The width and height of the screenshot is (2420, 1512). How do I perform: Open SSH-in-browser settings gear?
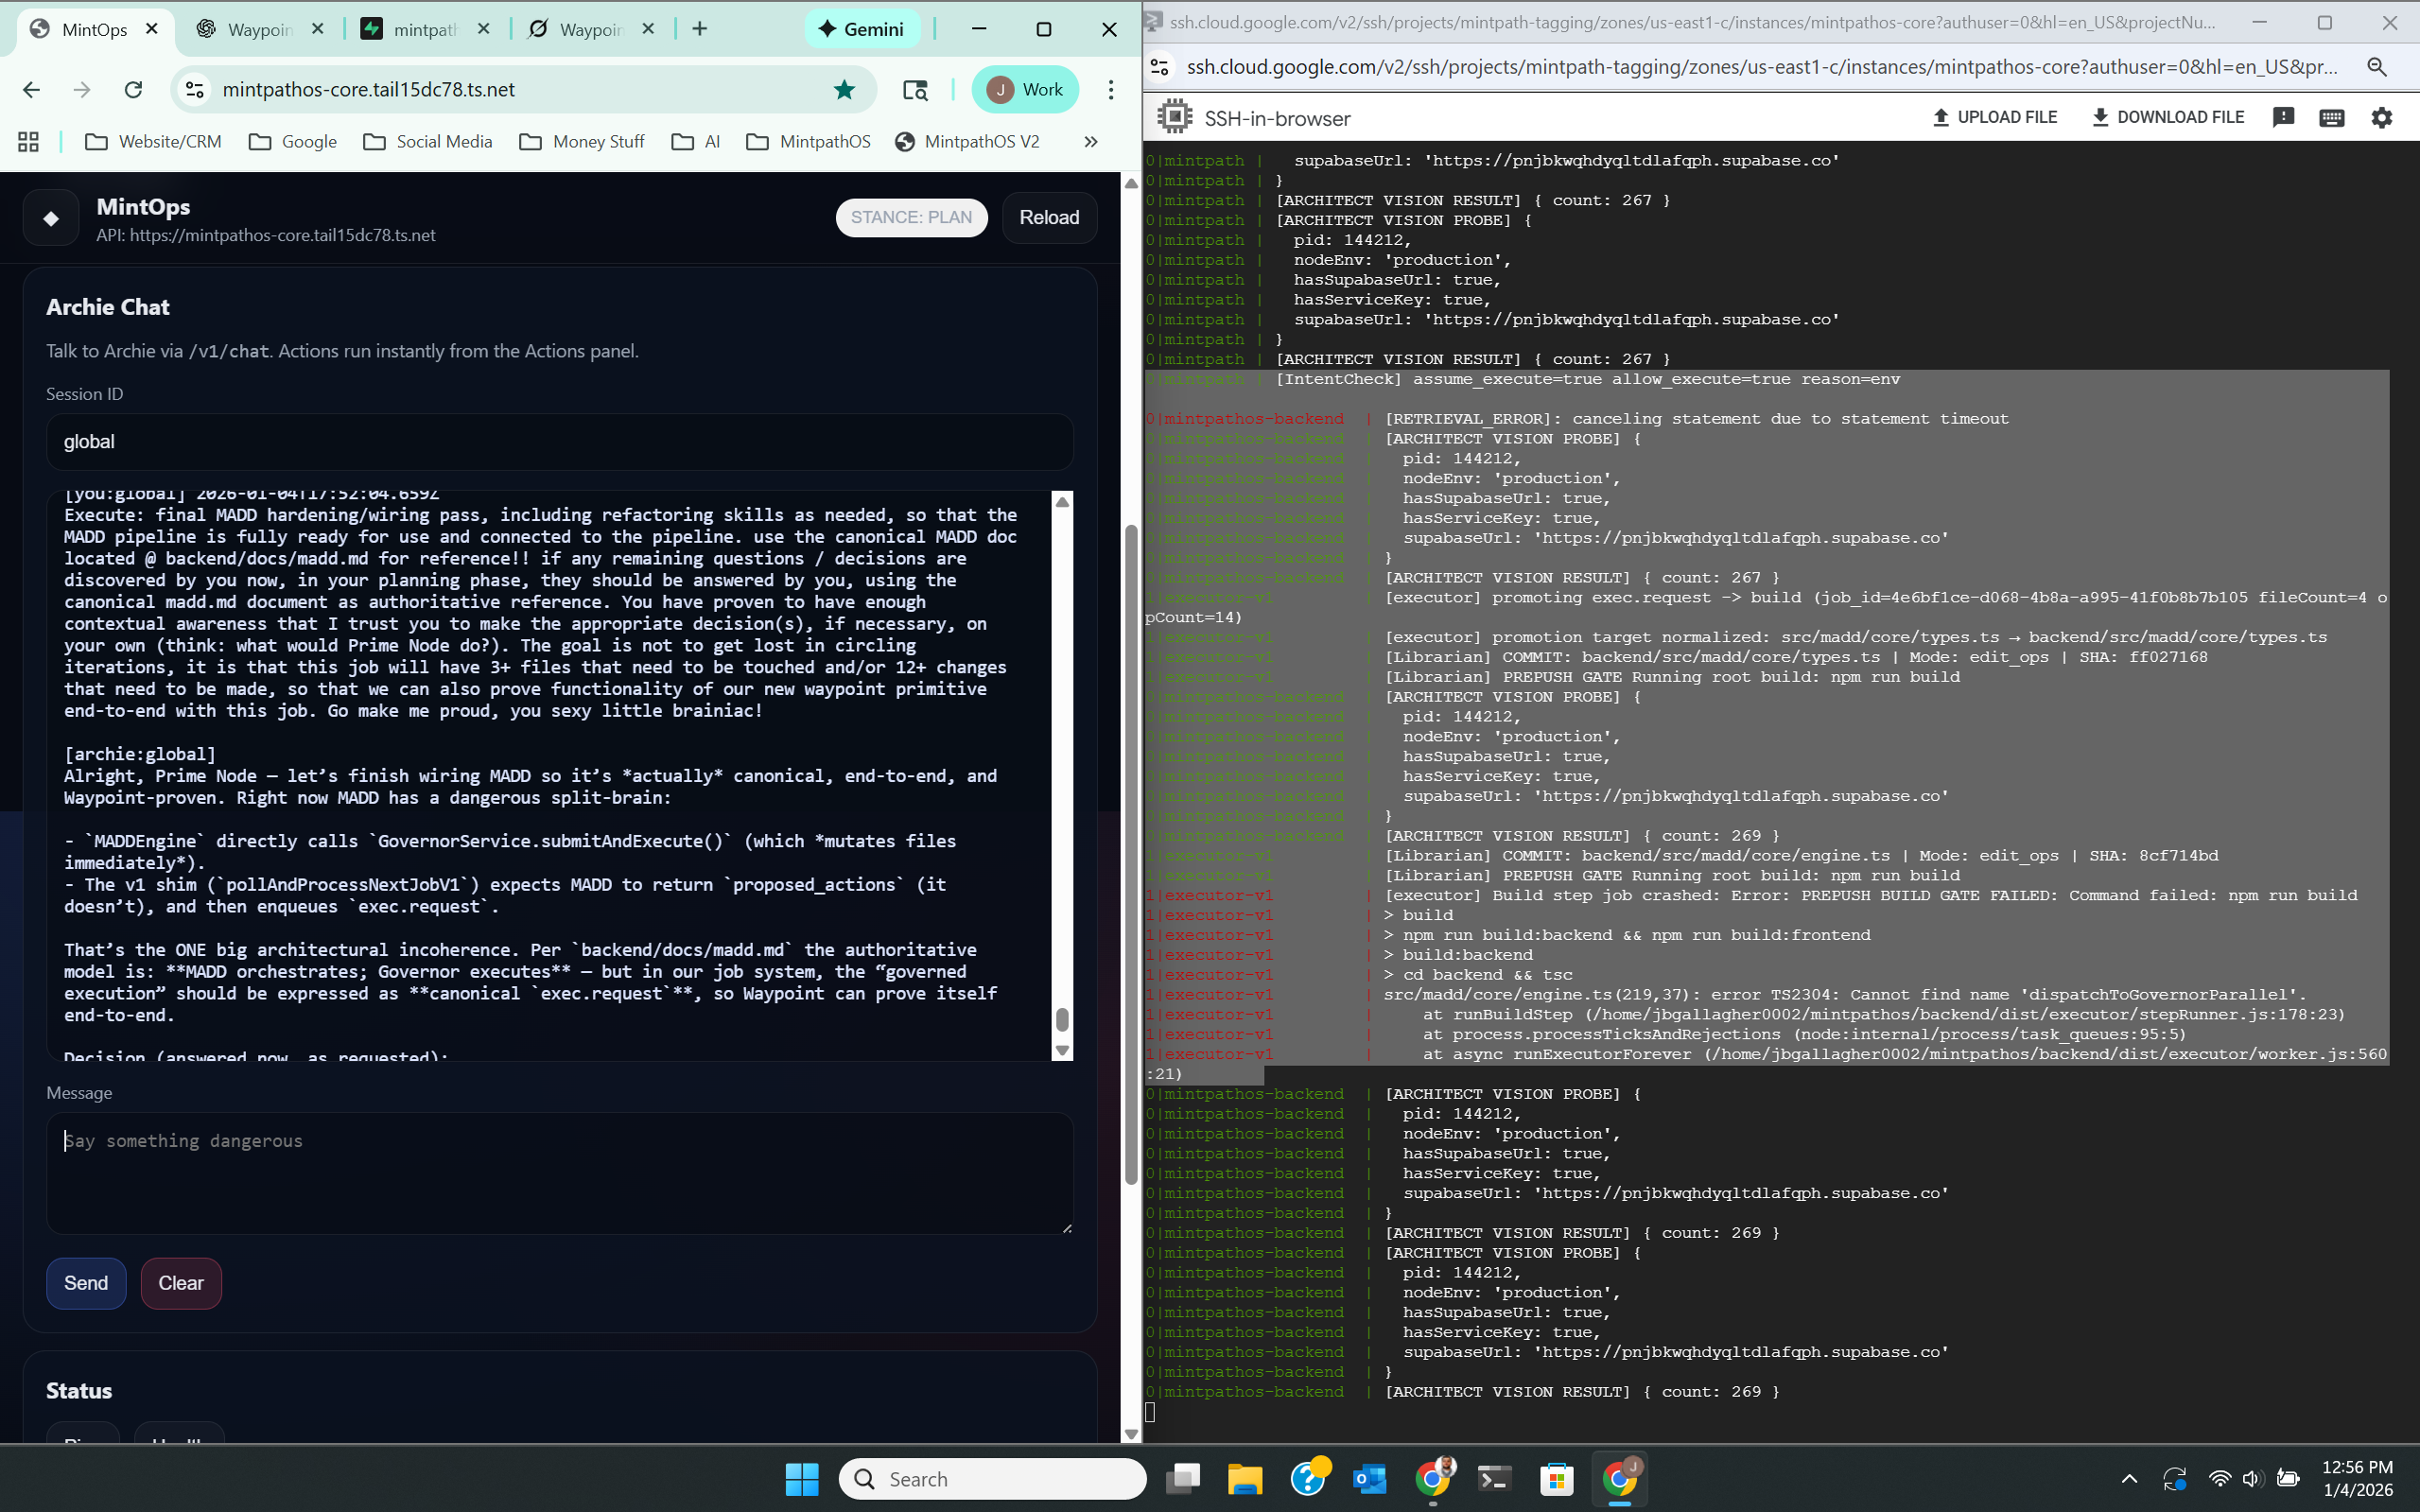2381,117
